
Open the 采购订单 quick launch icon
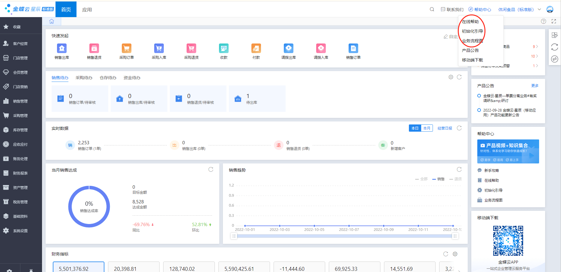(127, 49)
